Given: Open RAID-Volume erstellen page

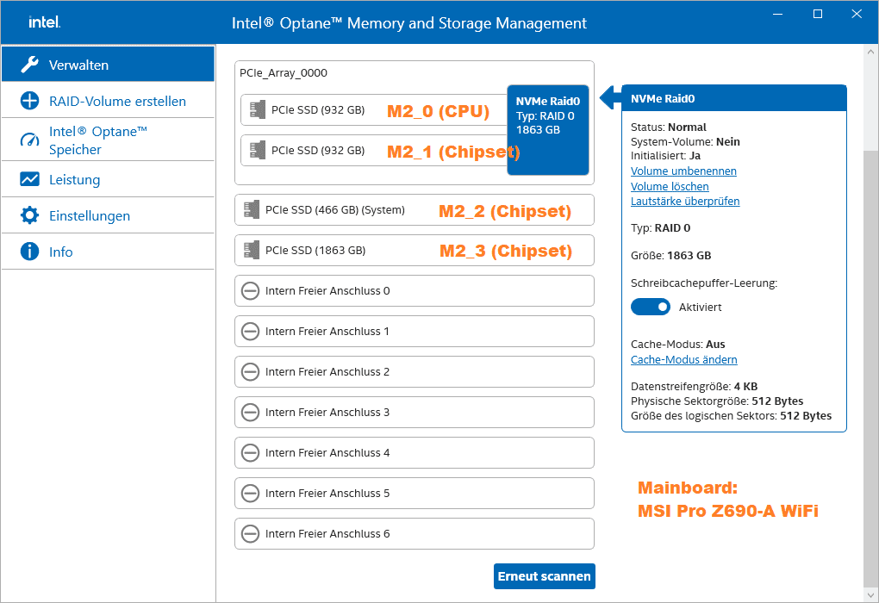Looking at the screenshot, I should [x=109, y=101].
